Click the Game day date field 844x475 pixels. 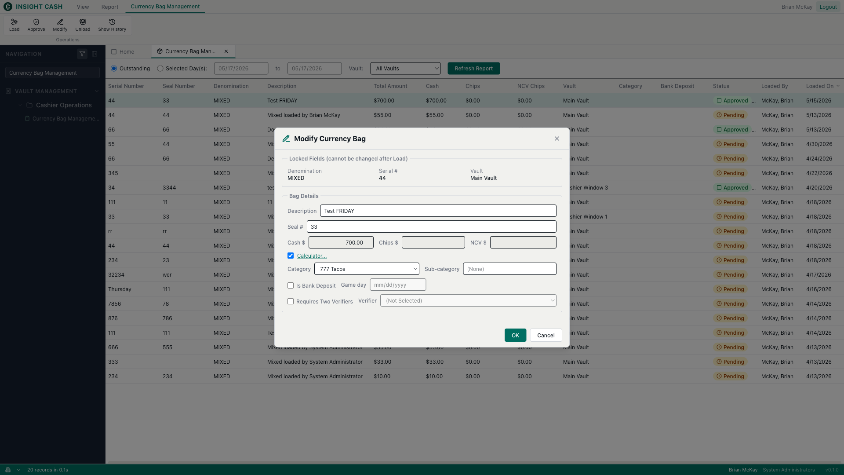[398, 285]
